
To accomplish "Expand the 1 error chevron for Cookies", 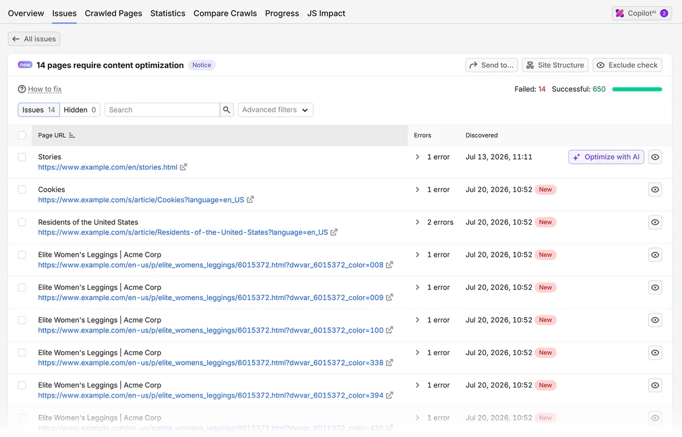I will [x=417, y=190].
